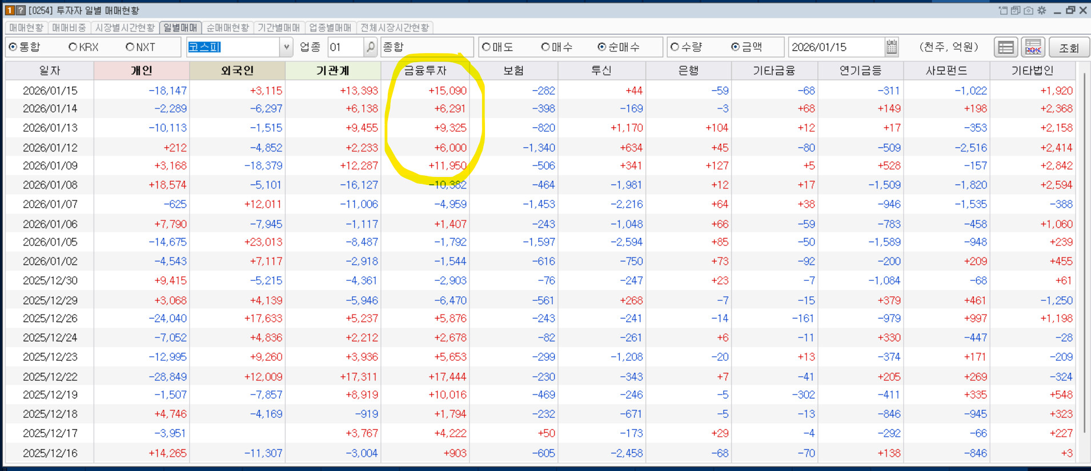Click the -1,589 연기금등 value

pos(885,242)
